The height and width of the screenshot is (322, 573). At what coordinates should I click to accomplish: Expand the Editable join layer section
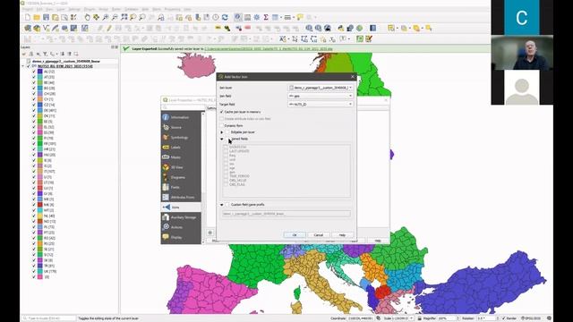pos(222,132)
